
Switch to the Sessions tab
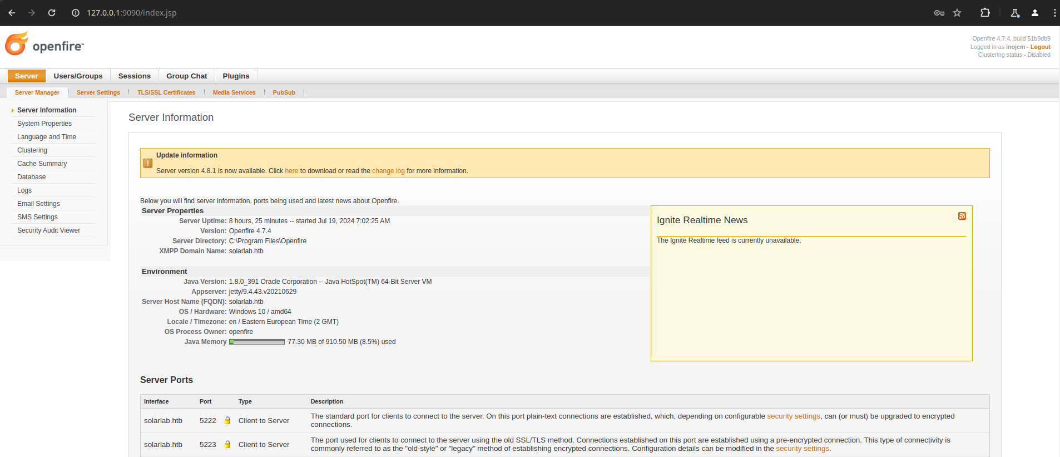coord(135,76)
